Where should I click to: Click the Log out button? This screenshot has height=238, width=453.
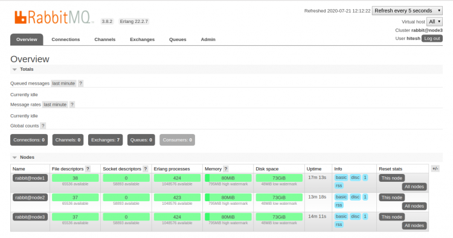(x=432, y=39)
